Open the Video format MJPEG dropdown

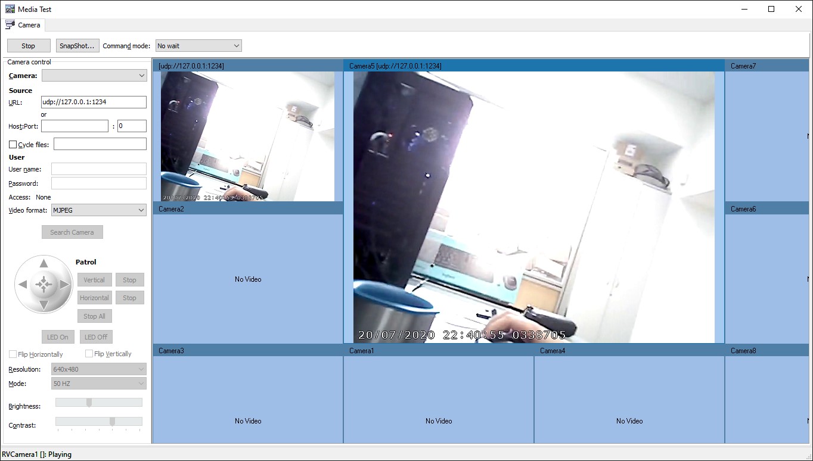pos(98,210)
